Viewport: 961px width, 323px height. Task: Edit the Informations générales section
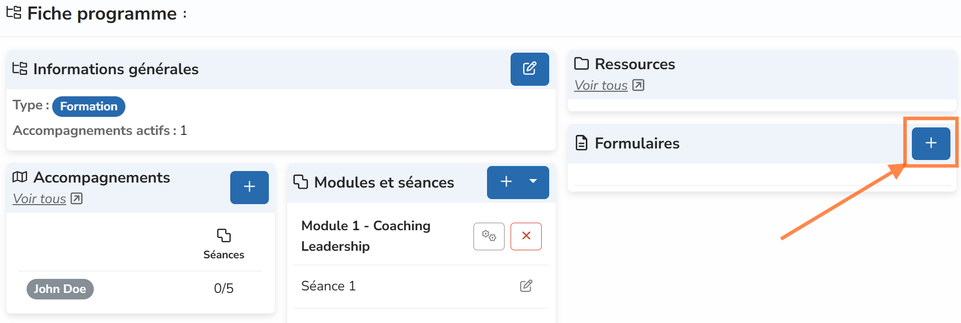[529, 69]
